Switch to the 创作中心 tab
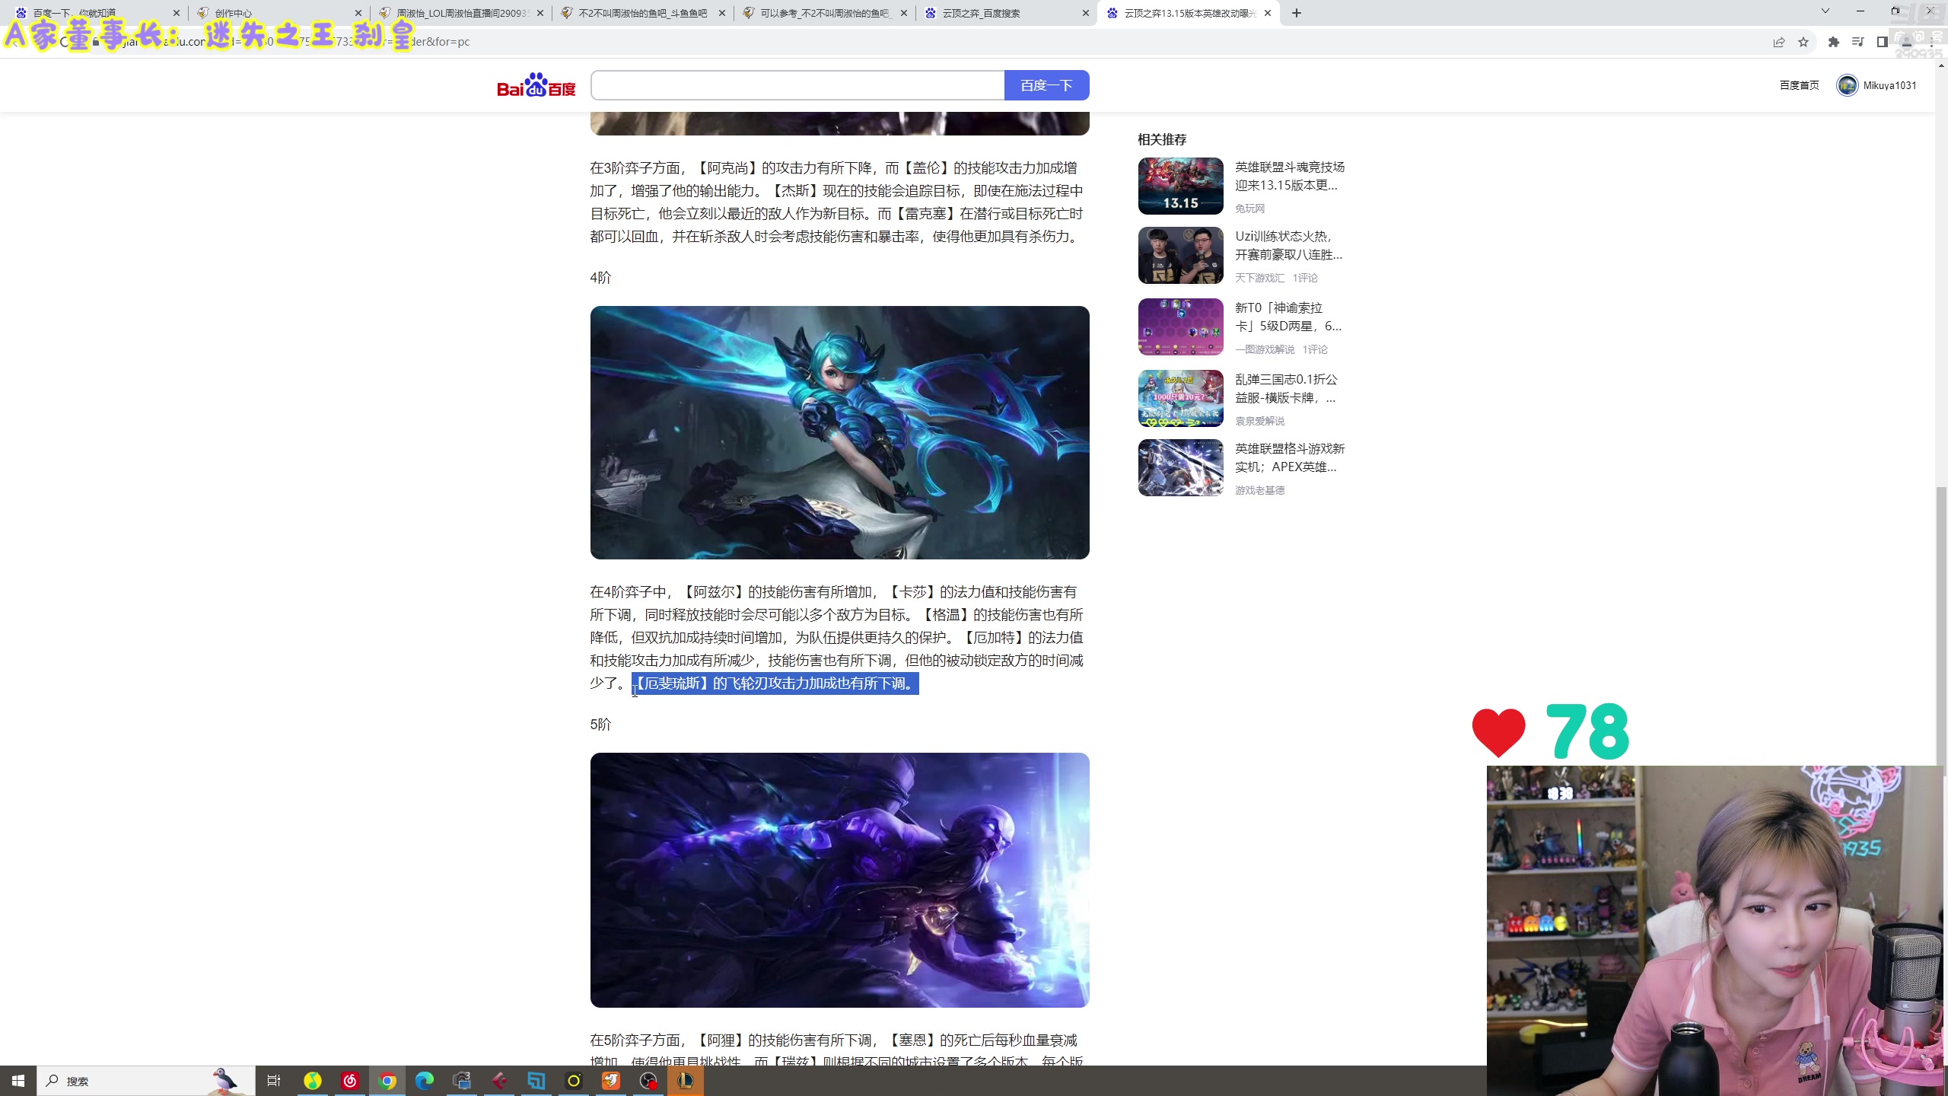The height and width of the screenshot is (1096, 1948). point(278,13)
